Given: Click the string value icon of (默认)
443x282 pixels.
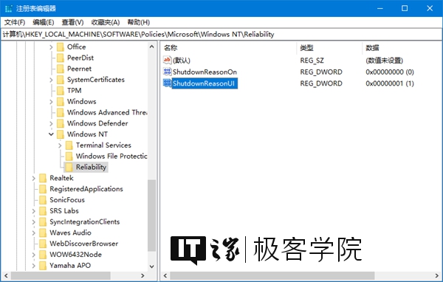Looking at the screenshot, I should [x=167, y=61].
